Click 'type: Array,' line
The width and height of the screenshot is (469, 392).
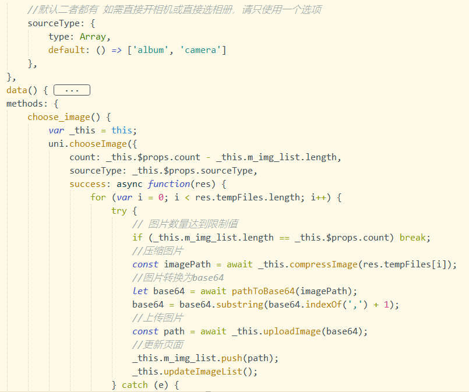pos(80,37)
